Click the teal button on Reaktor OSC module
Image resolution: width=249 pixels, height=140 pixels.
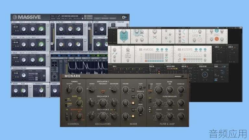[x=217, y=31]
